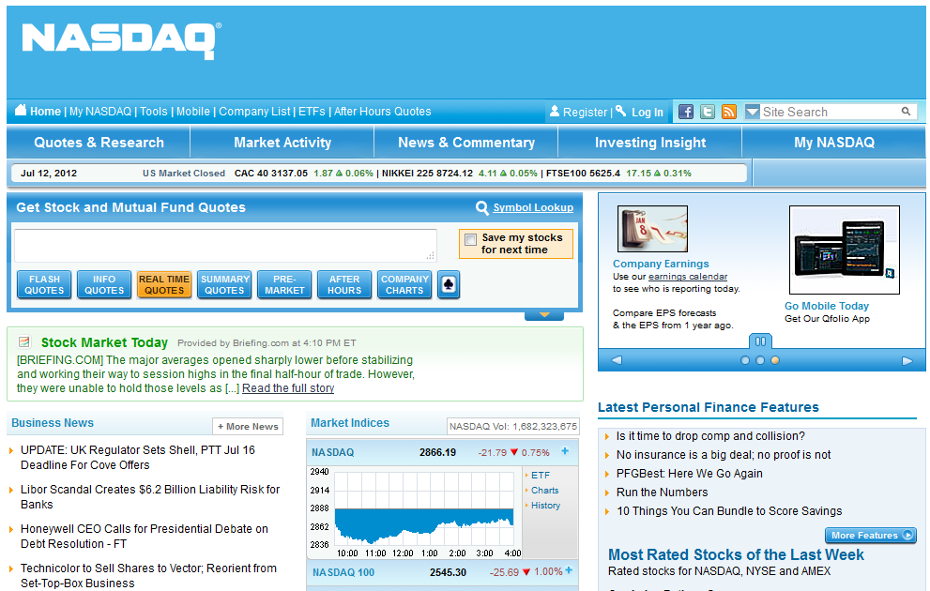930x591 pixels.
Task: Click the Go Mobile Today tablet thumbnail
Action: [844, 250]
